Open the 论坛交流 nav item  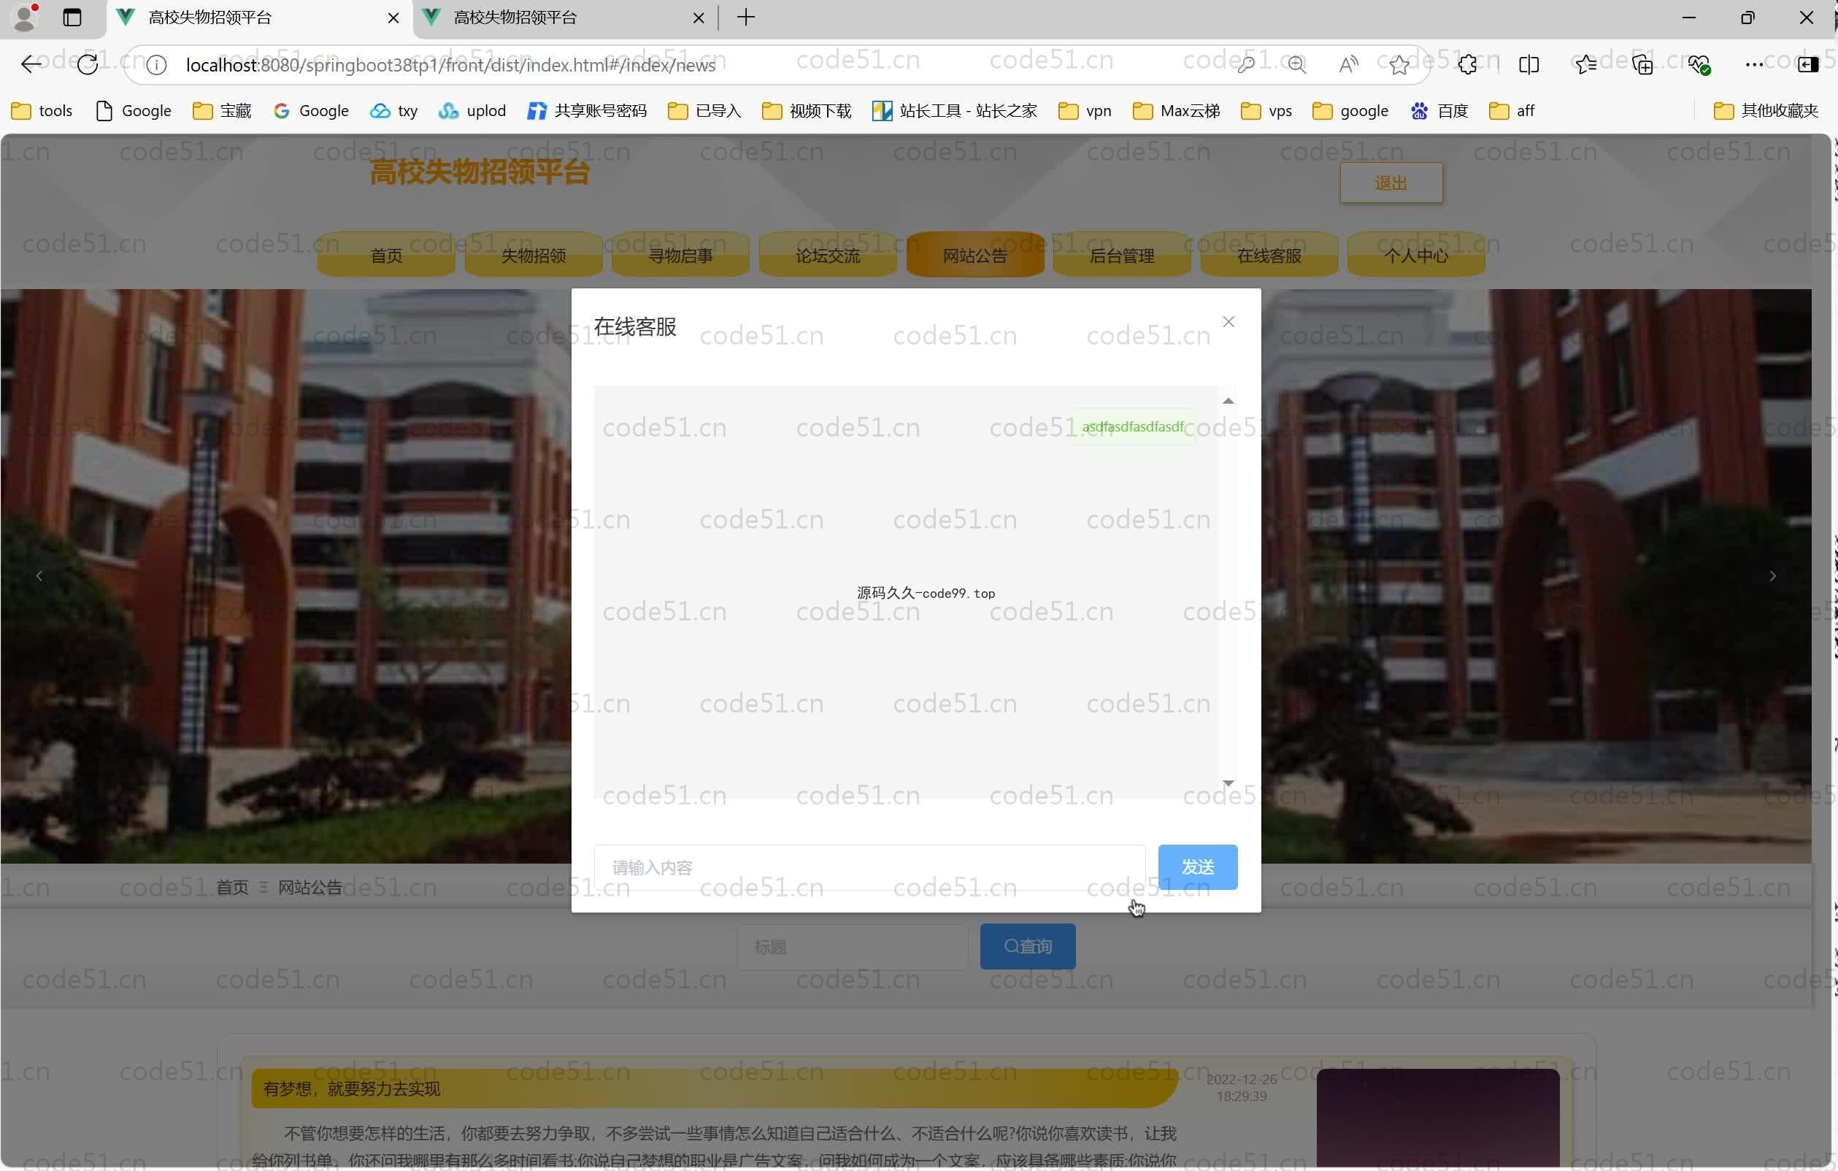(x=828, y=255)
